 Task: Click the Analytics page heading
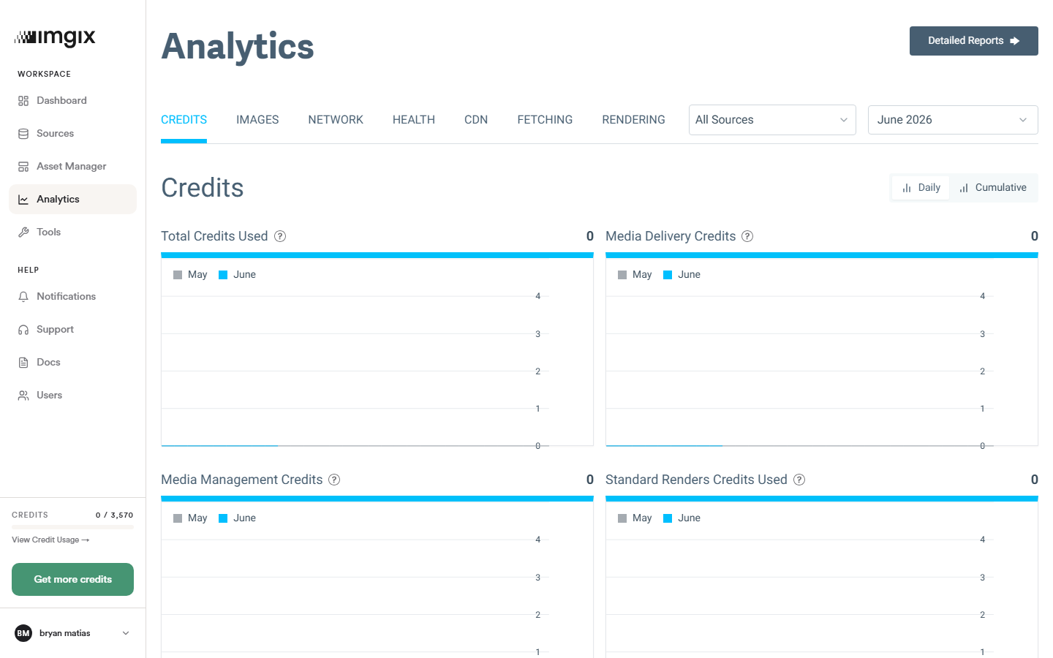pos(238,47)
